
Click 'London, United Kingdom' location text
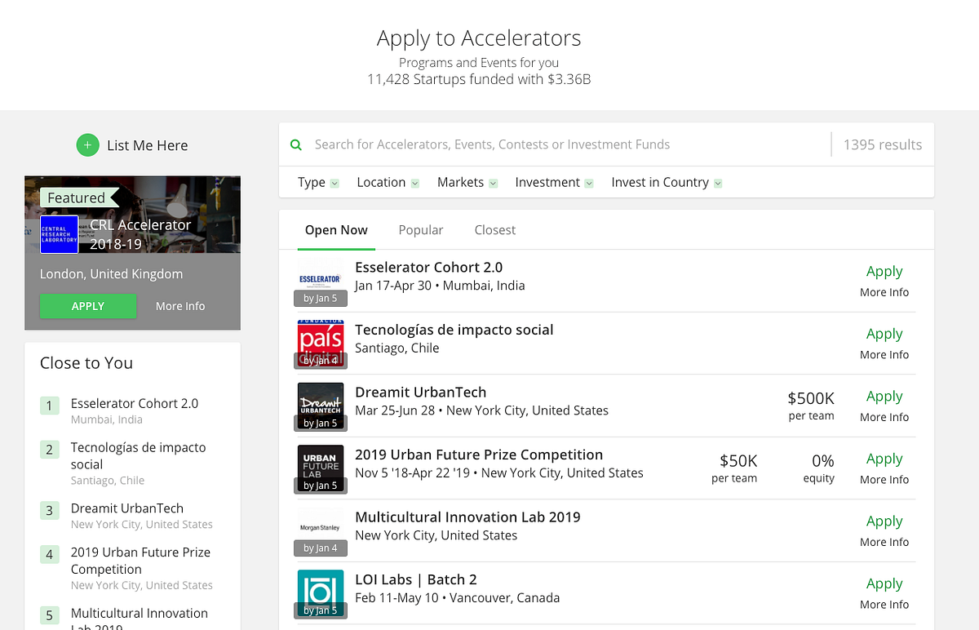point(111,274)
